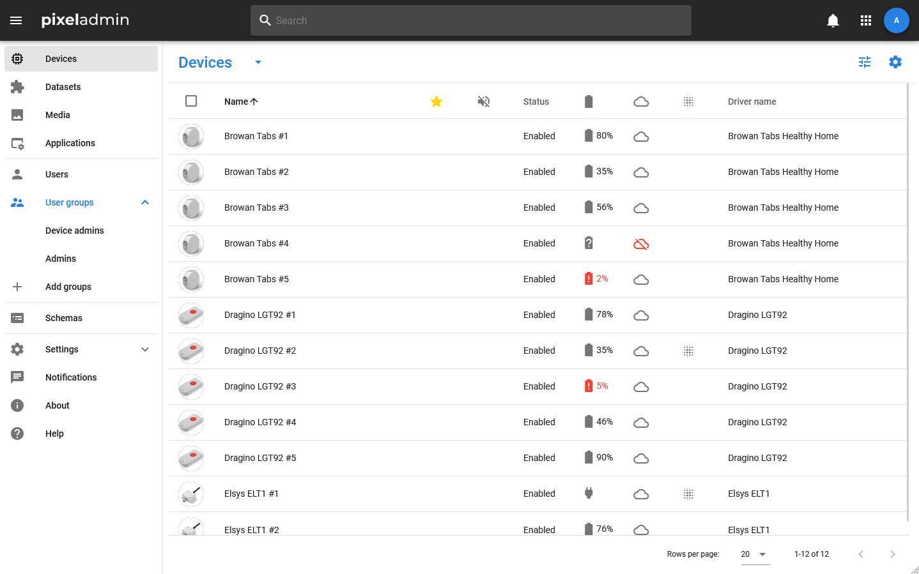The height and width of the screenshot is (574, 919).
Task: Open the notifications bell icon
Action: (x=833, y=20)
